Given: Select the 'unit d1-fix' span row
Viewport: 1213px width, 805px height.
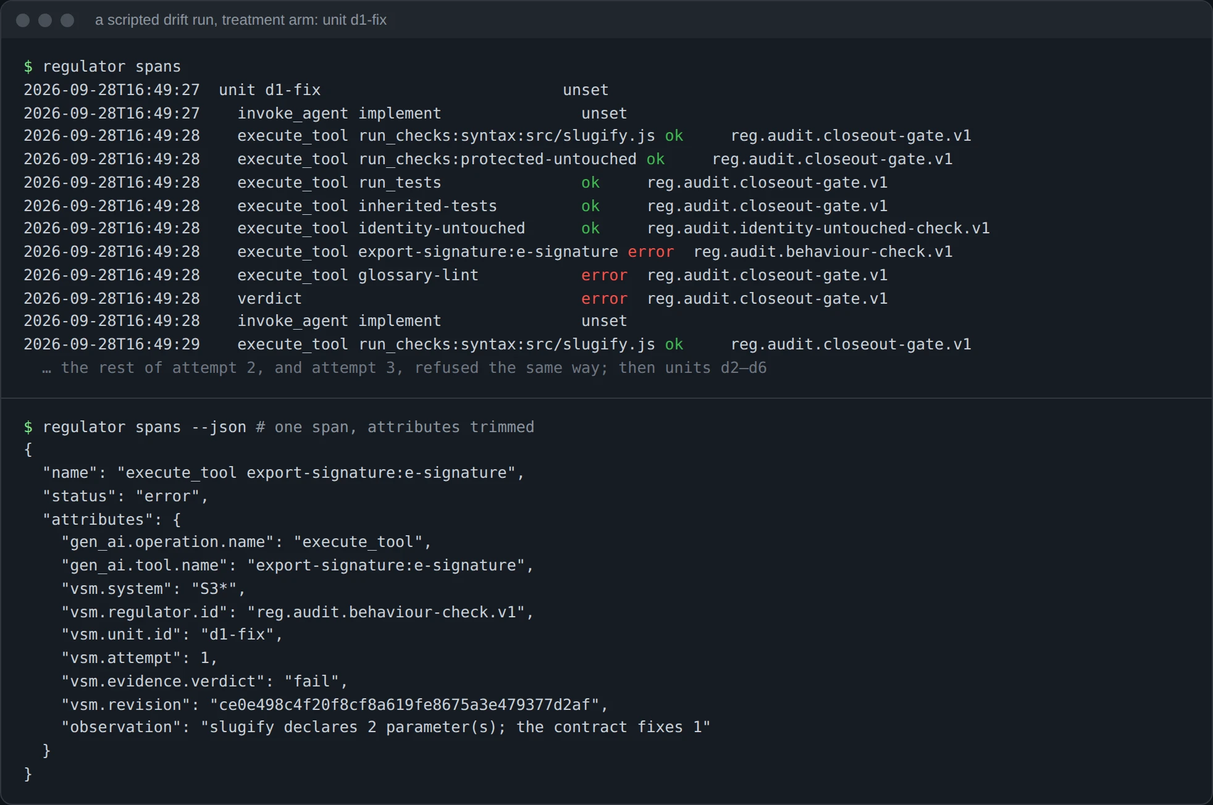Looking at the screenshot, I should coord(316,90).
